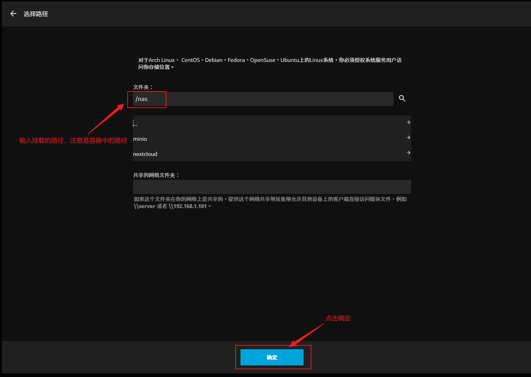Select the nextcloud folder in the list
The height and width of the screenshot is (377, 531).
coord(145,154)
